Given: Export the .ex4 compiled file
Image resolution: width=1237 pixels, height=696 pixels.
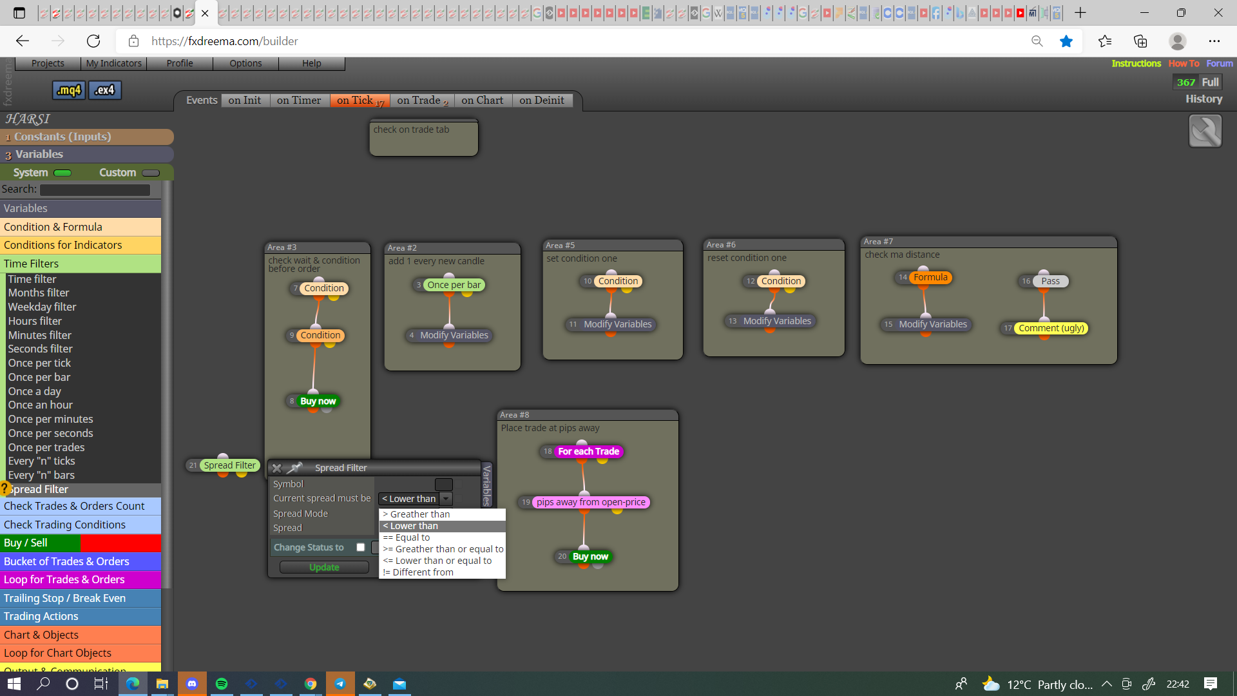Looking at the screenshot, I should (104, 90).
